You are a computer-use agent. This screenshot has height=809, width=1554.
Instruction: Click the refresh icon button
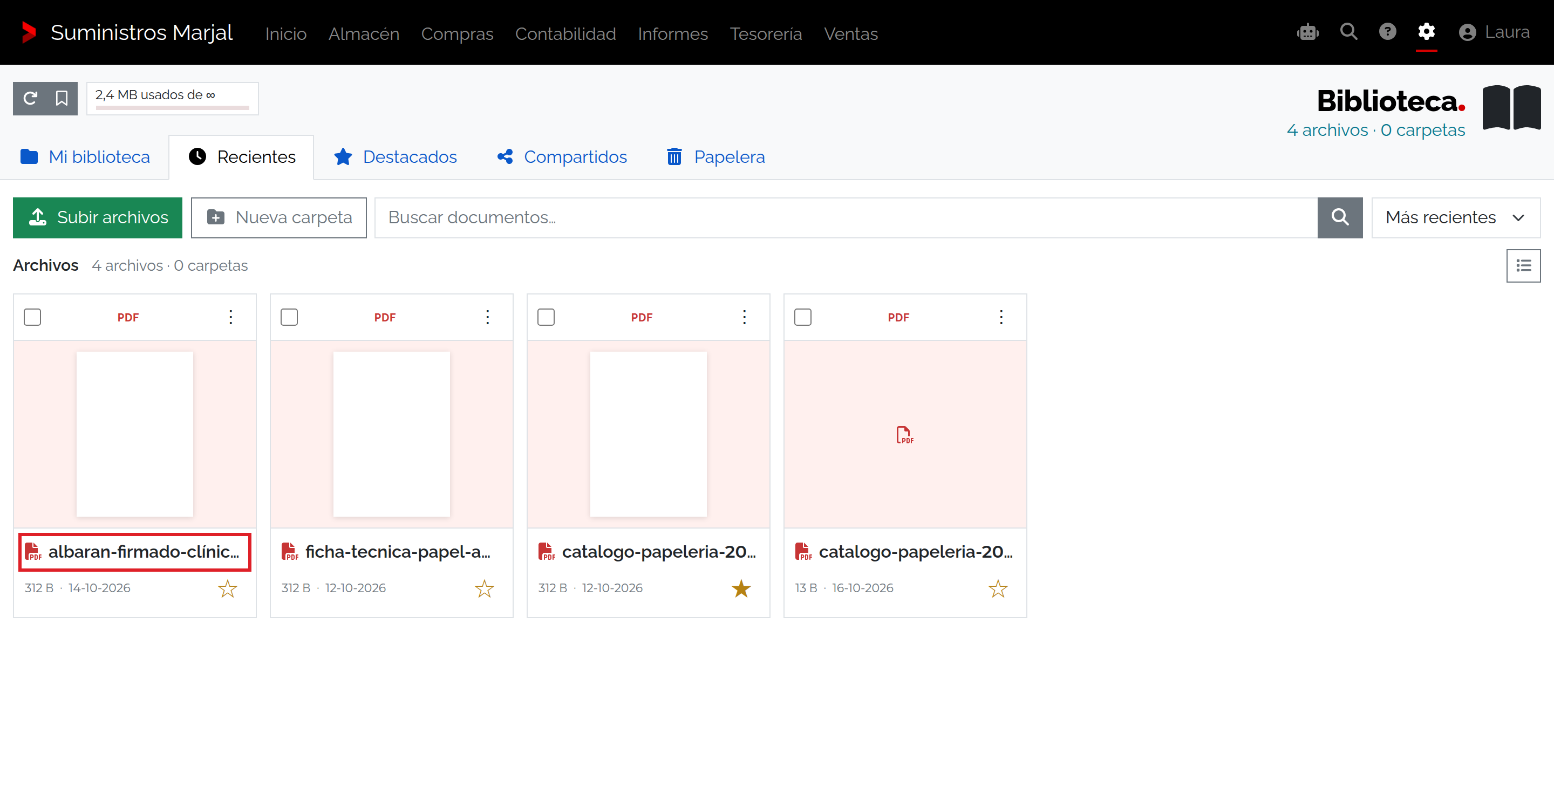coord(30,98)
